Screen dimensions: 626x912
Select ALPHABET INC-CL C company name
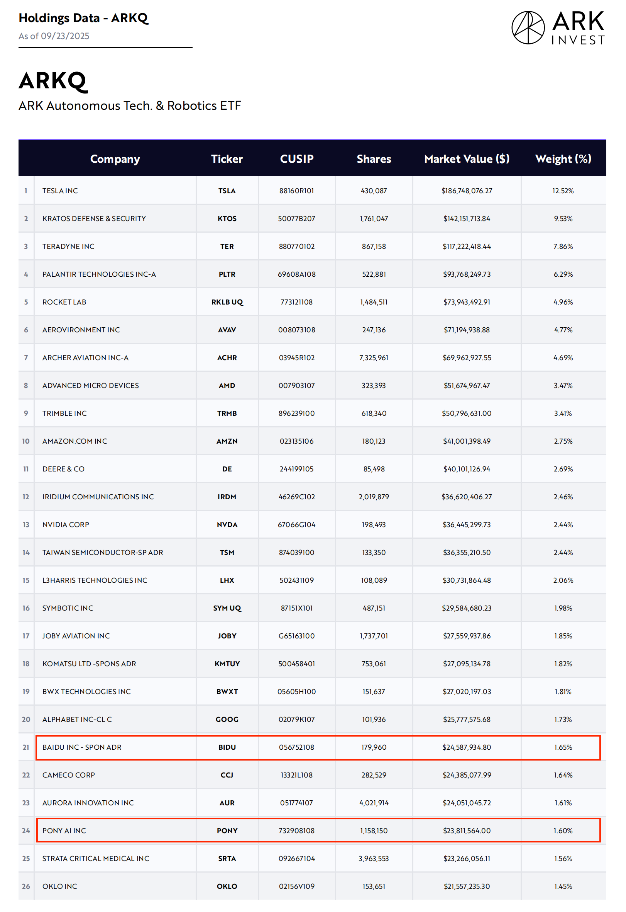pyautogui.click(x=77, y=721)
